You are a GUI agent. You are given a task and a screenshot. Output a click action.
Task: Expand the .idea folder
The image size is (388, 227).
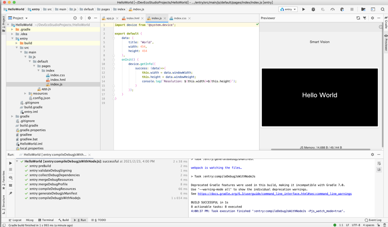pyautogui.click(x=12, y=34)
